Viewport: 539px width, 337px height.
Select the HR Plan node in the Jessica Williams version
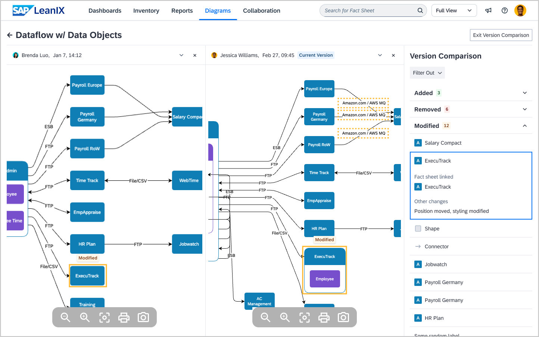click(x=319, y=229)
